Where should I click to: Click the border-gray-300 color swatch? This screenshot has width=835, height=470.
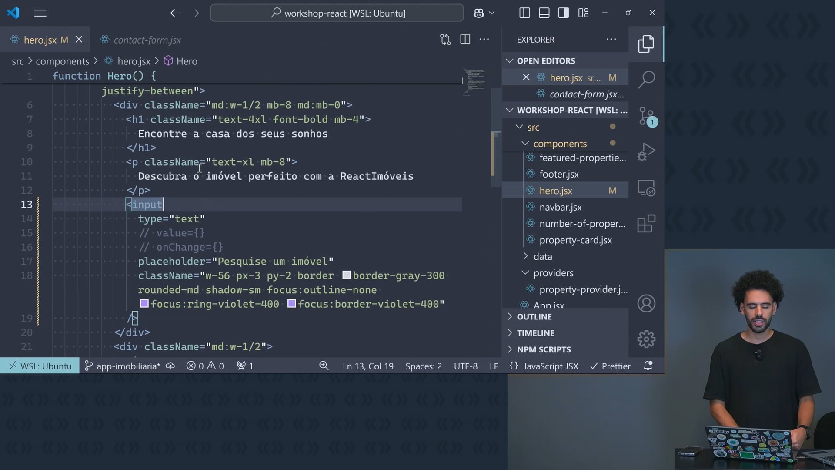point(347,275)
